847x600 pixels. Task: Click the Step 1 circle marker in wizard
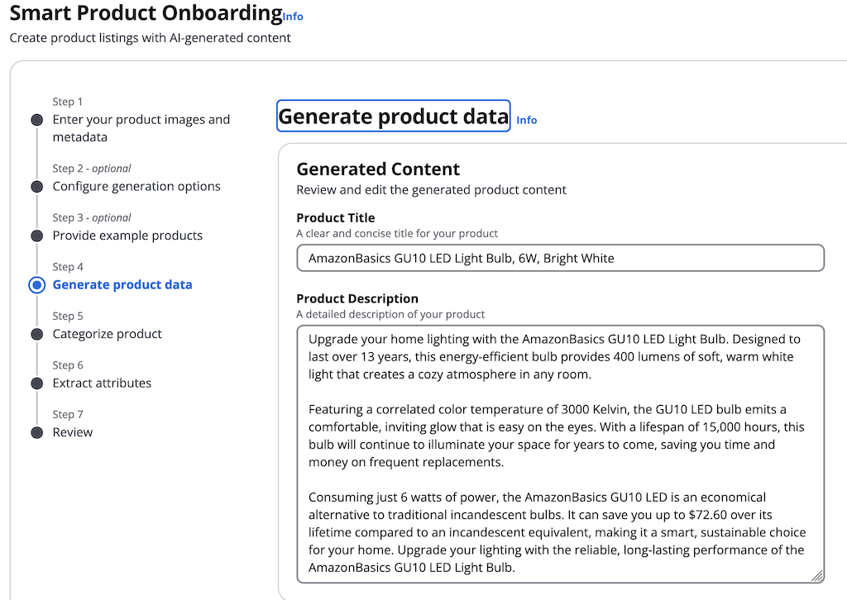36,120
